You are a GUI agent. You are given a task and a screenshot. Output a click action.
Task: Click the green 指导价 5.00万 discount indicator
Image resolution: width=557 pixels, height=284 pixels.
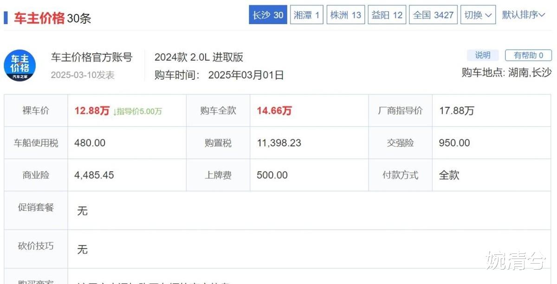point(137,111)
